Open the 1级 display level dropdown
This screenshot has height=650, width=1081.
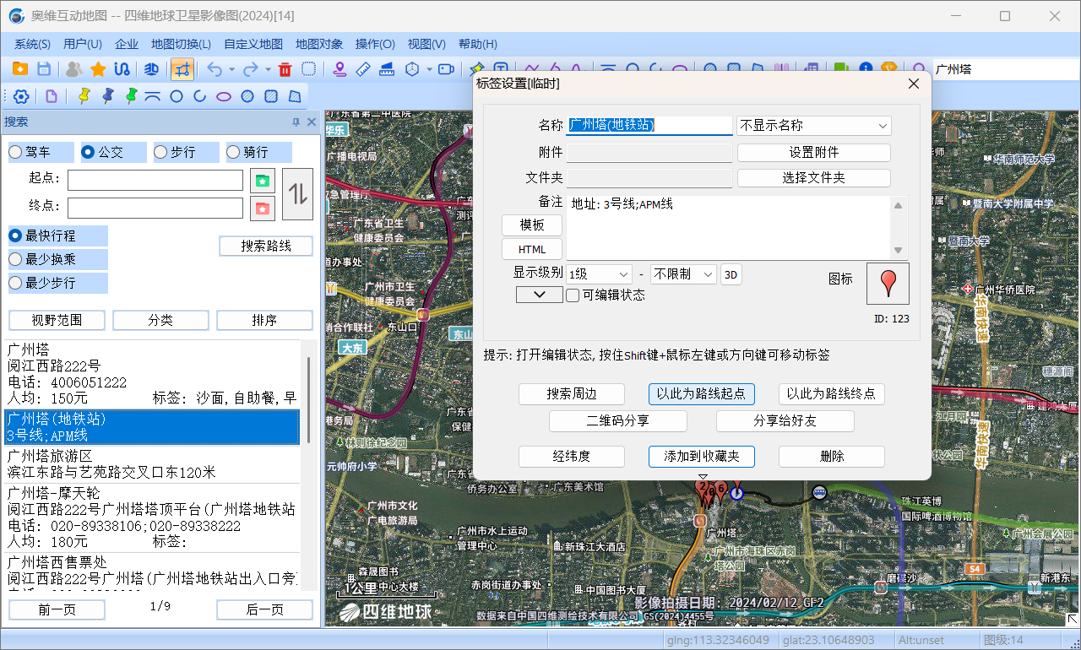599,274
